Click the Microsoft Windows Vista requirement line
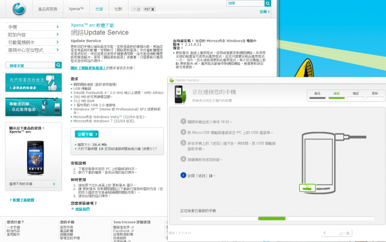386x242 pixels. click(x=110, y=117)
